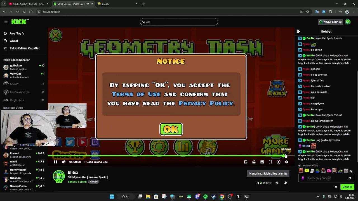Open Bhtsz channel avatar
This screenshot has height=201, width=358.
(x=59, y=176)
